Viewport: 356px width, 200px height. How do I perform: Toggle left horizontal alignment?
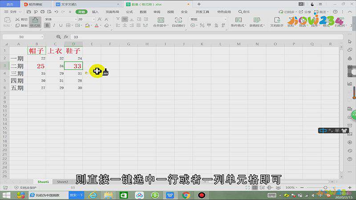coord(118,26)
